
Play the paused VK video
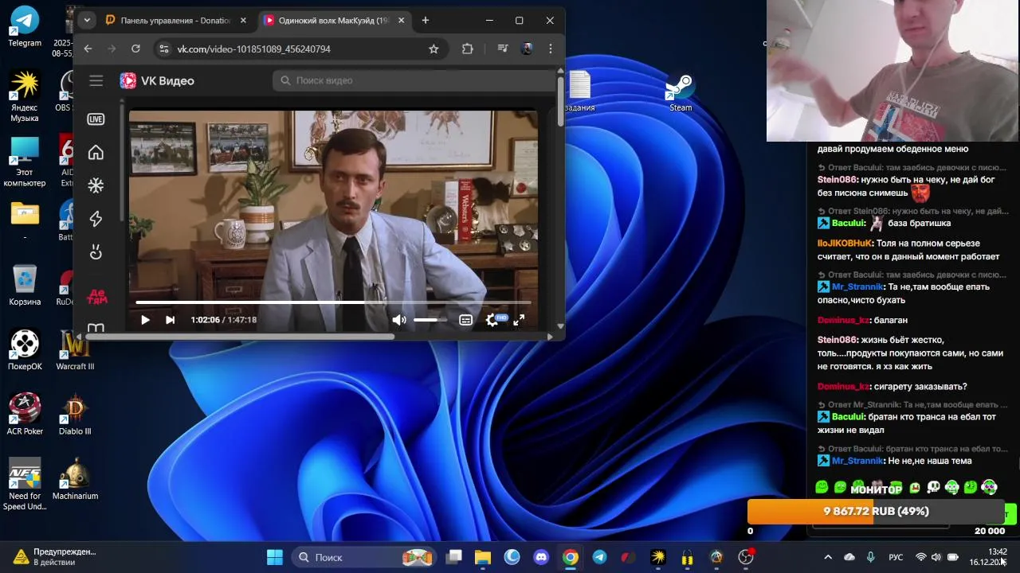(145, 320)
